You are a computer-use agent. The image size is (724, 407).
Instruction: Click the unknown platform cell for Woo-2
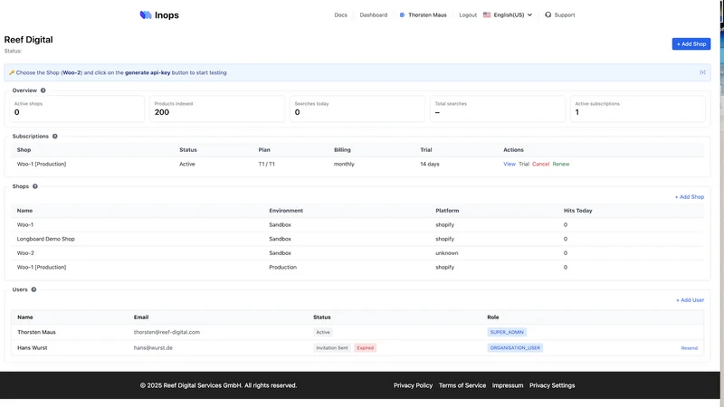pyautogui.click(x=447, y=253)
